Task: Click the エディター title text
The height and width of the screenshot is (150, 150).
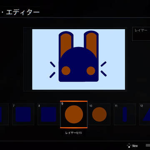Action: (x=23, y=12)
